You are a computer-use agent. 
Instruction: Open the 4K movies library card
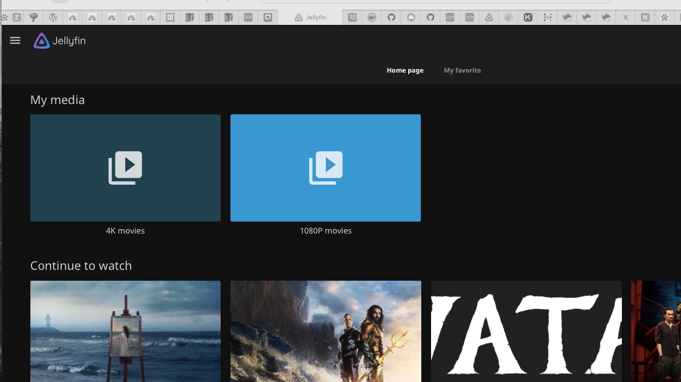[125, 168]
